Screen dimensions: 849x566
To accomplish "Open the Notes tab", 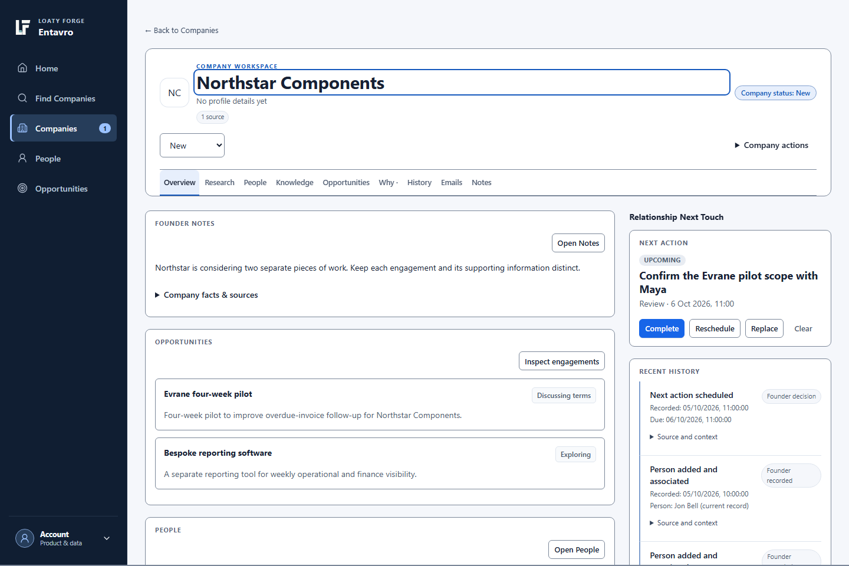I will coord(482,183).
